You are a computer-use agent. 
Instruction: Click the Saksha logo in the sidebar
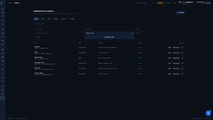tap(2, 3)
